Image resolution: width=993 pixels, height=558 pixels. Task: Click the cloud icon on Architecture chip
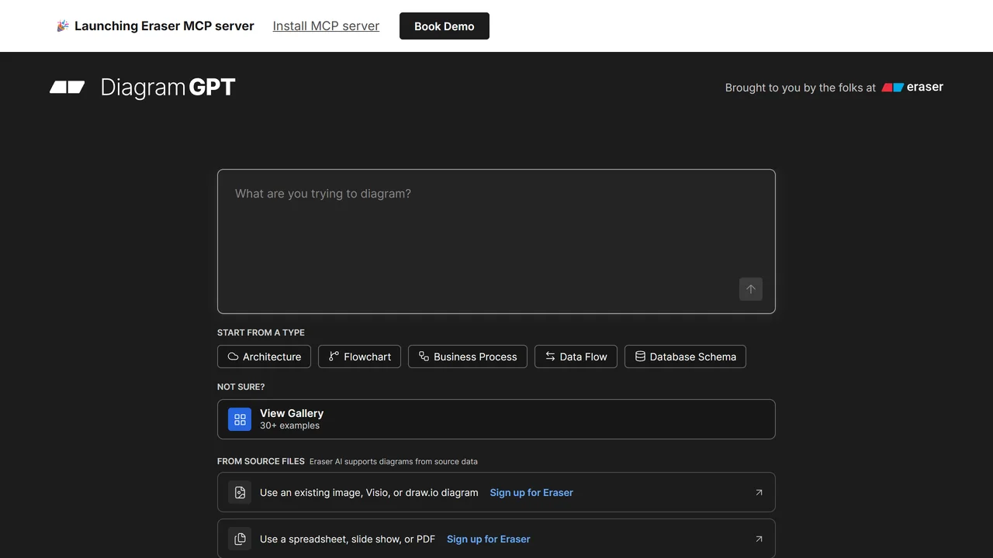coord(233,356)
